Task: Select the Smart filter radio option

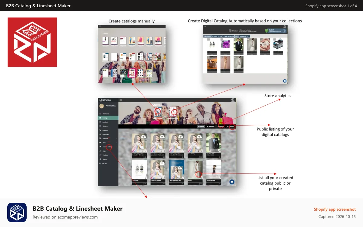Action: click(220, 36)
